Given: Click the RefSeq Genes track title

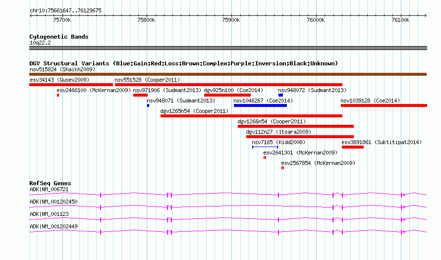Looking at the screenshot, I should (50, 183).
